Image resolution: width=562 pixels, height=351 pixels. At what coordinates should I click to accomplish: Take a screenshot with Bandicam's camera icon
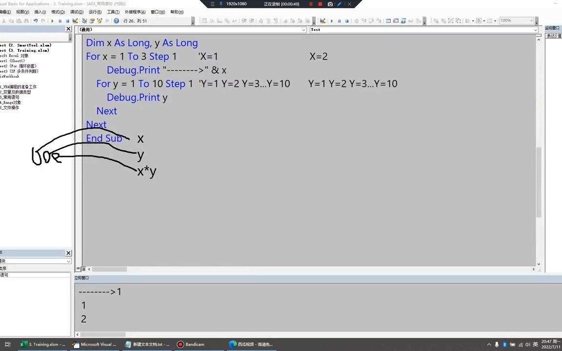[331, 4]
